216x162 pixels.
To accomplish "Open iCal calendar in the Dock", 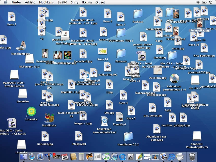I will [x=65, y=157].
